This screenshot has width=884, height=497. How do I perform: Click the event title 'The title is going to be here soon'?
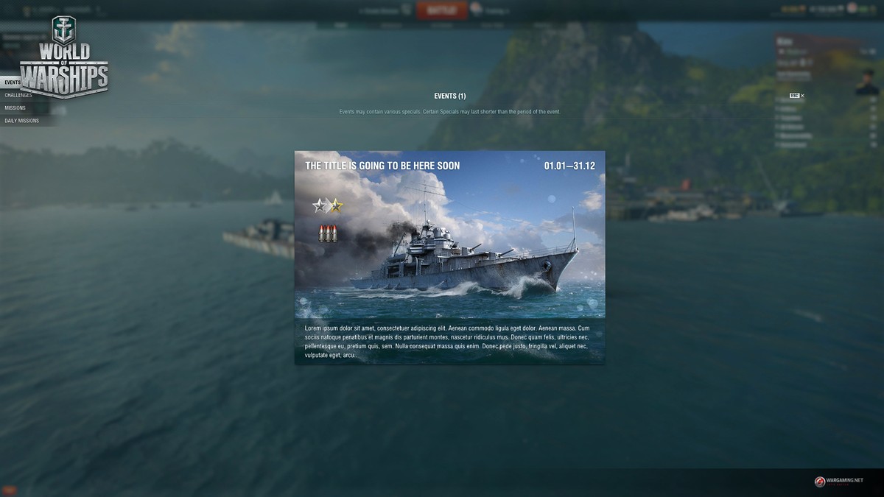tap(382, 166)
